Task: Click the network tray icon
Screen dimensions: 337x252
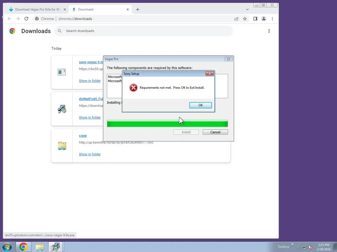Action: click(304, 247)
